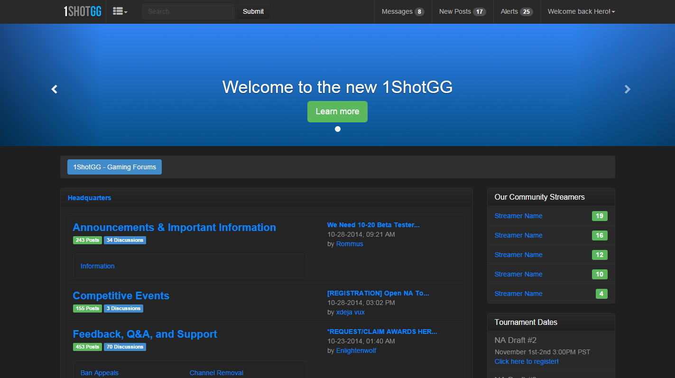
Task: Click the Messages count badge 8
Action: 419,12
